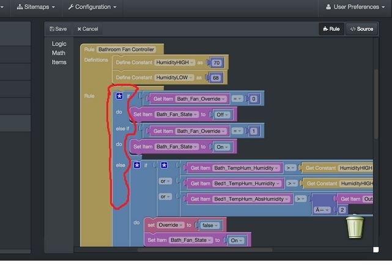
Task: Open the equals operator dropdown before 1
Action: [237, 131]
